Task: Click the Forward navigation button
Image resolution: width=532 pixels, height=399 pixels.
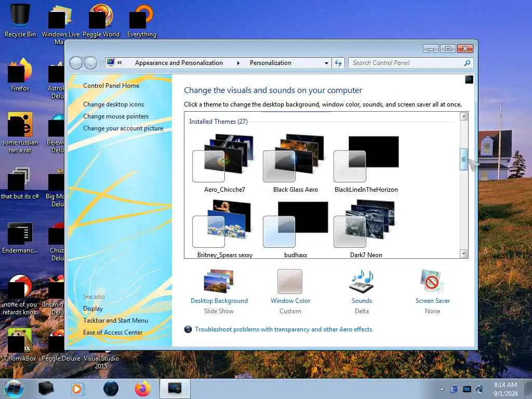Action: 90,63
